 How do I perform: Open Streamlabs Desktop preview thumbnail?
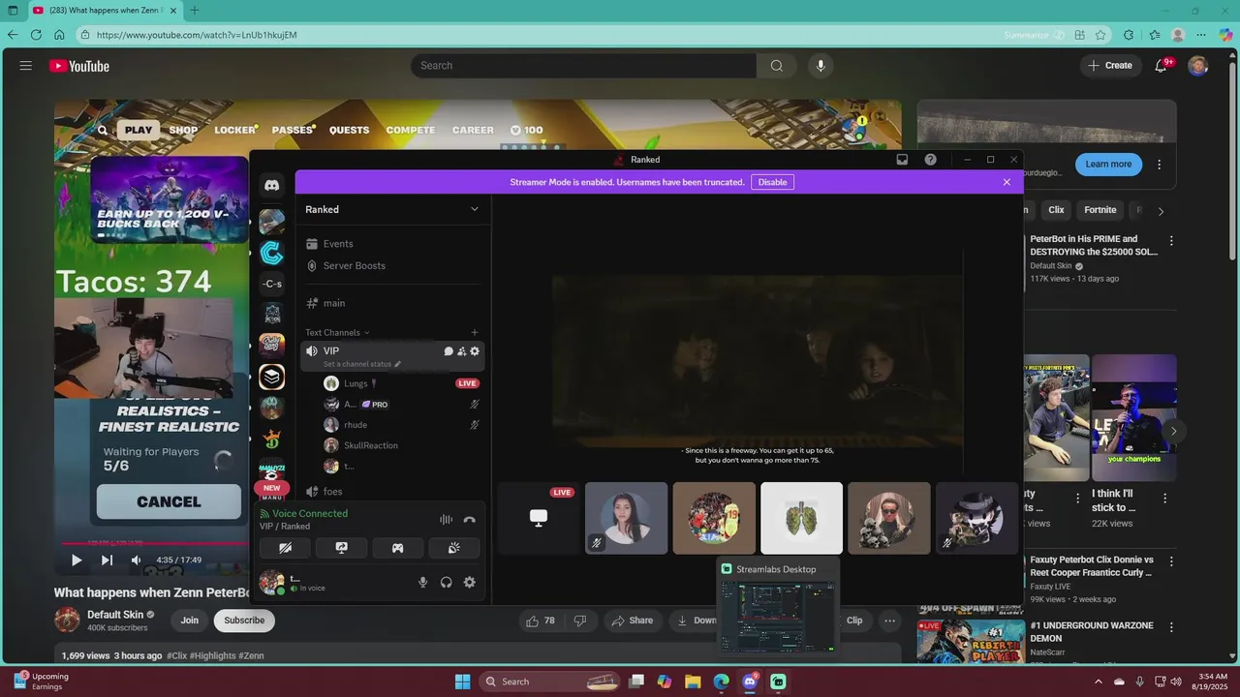[778, 606]
